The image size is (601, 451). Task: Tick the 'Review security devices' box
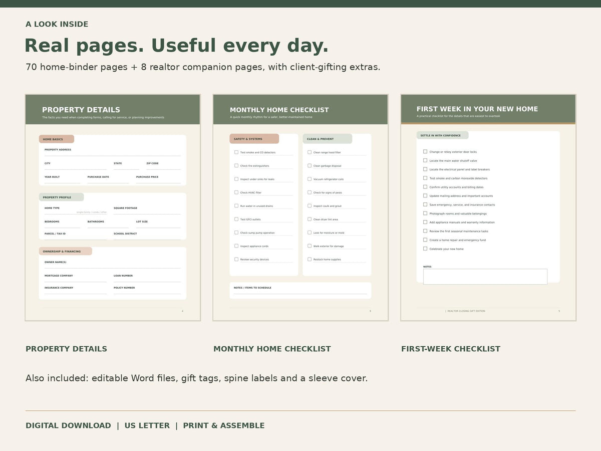coord(236,259)
